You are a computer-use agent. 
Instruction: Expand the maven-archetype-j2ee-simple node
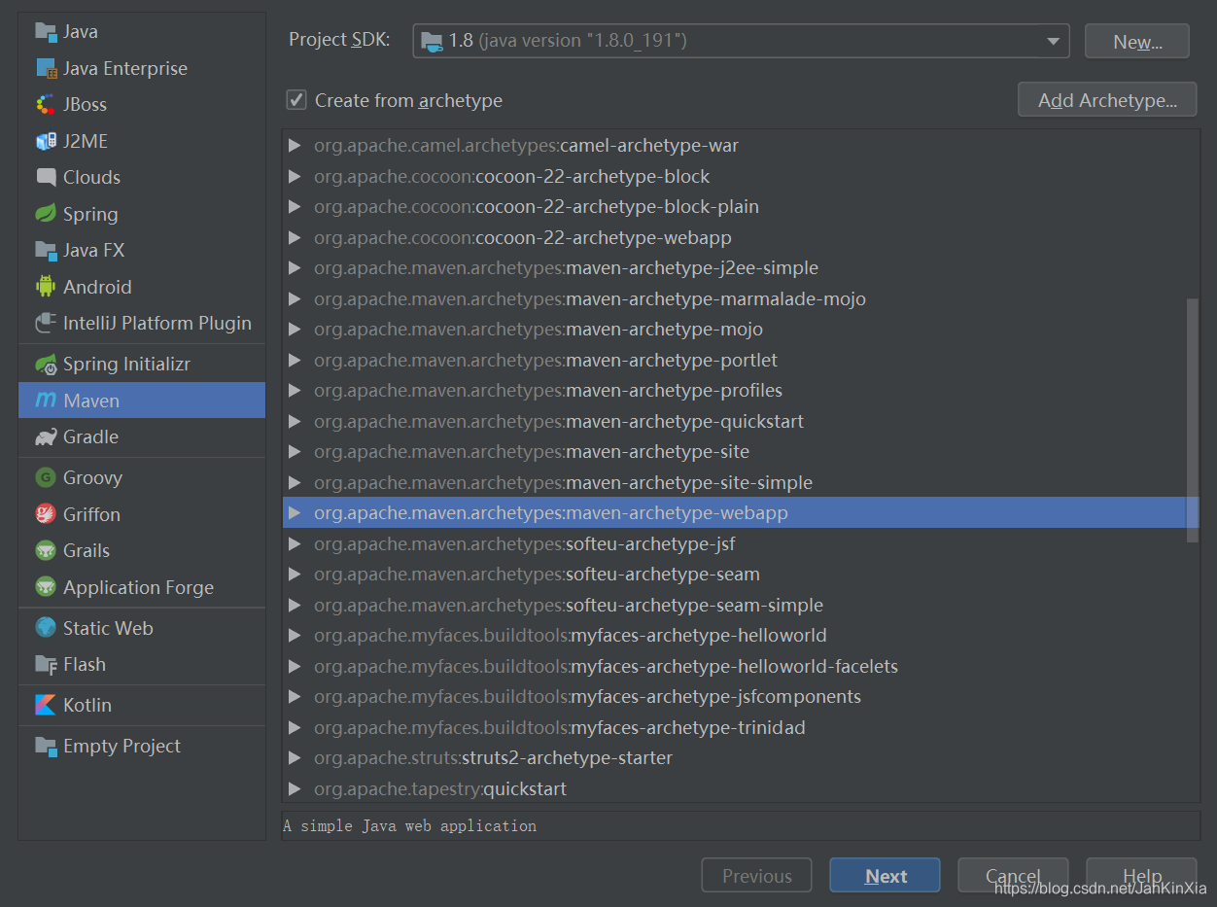tap(295, 268)
